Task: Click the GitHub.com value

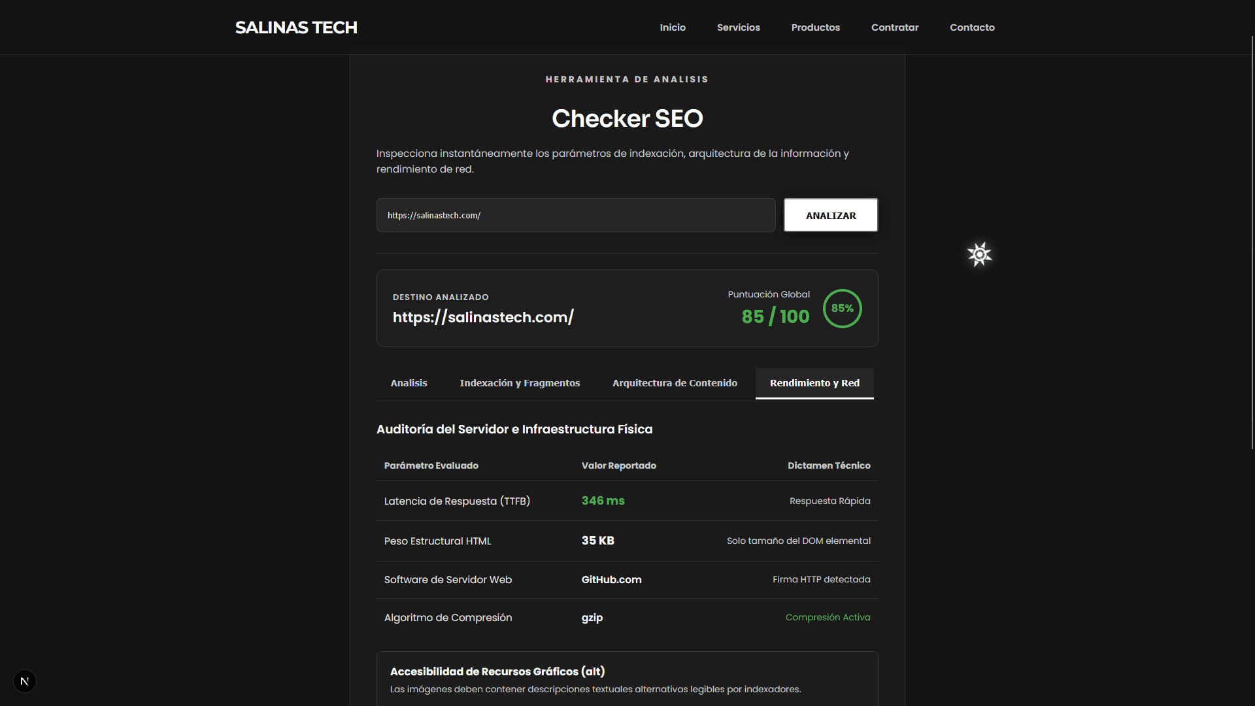Action: tap(612, 580)
